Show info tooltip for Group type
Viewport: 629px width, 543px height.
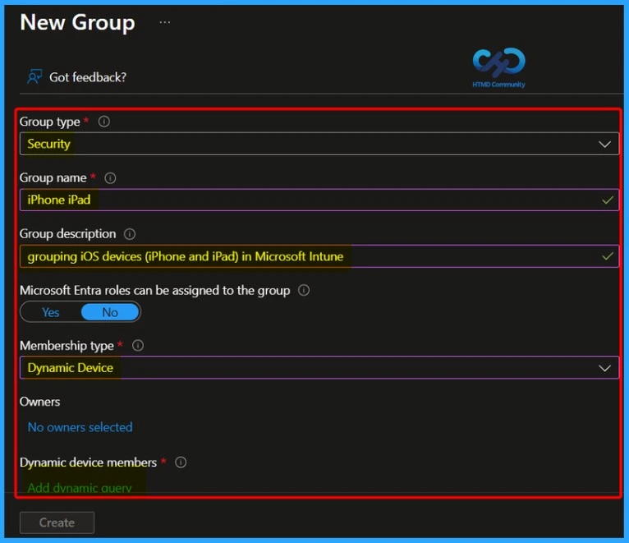(x=104, y=122)
